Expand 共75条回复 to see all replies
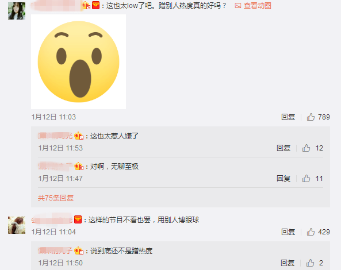 56,198
